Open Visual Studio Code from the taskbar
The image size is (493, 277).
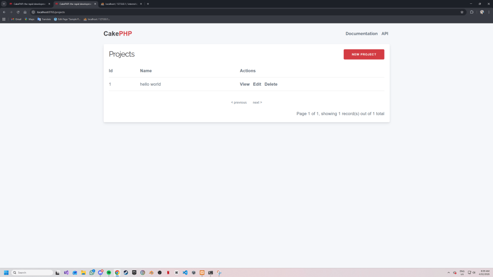point(185,273)
